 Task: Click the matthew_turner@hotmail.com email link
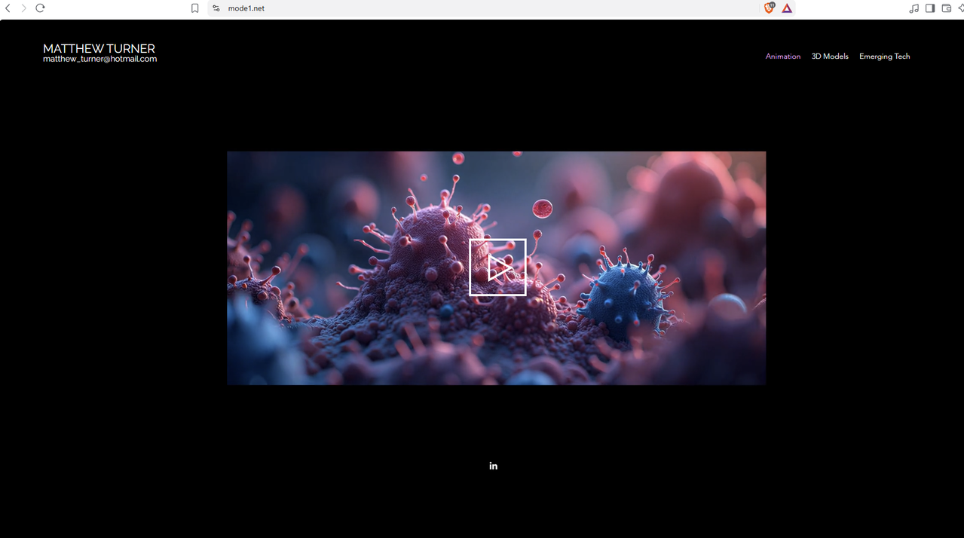coord(100,59)
